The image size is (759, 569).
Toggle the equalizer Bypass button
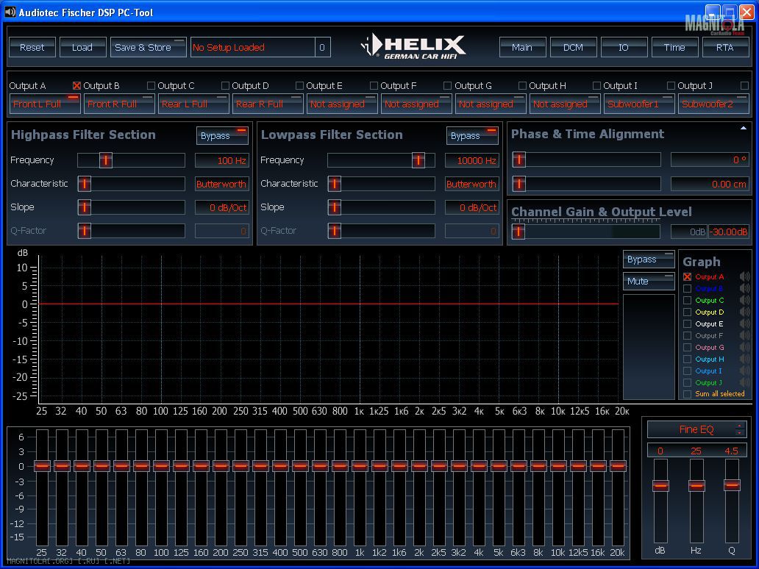click(649, 260)
